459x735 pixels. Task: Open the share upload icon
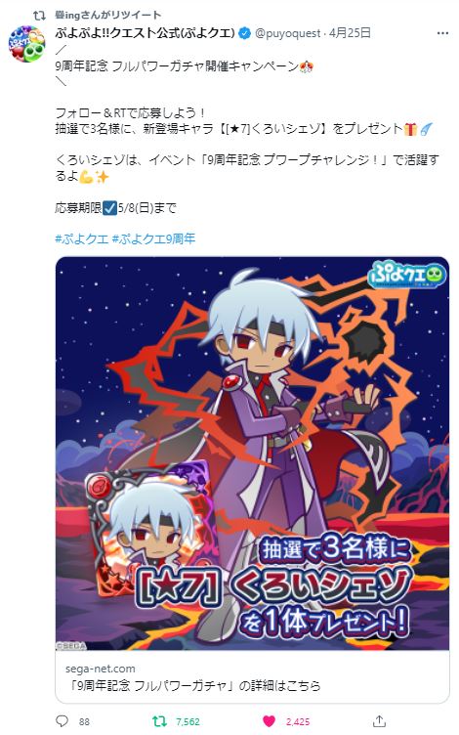(x=379, y=721)
